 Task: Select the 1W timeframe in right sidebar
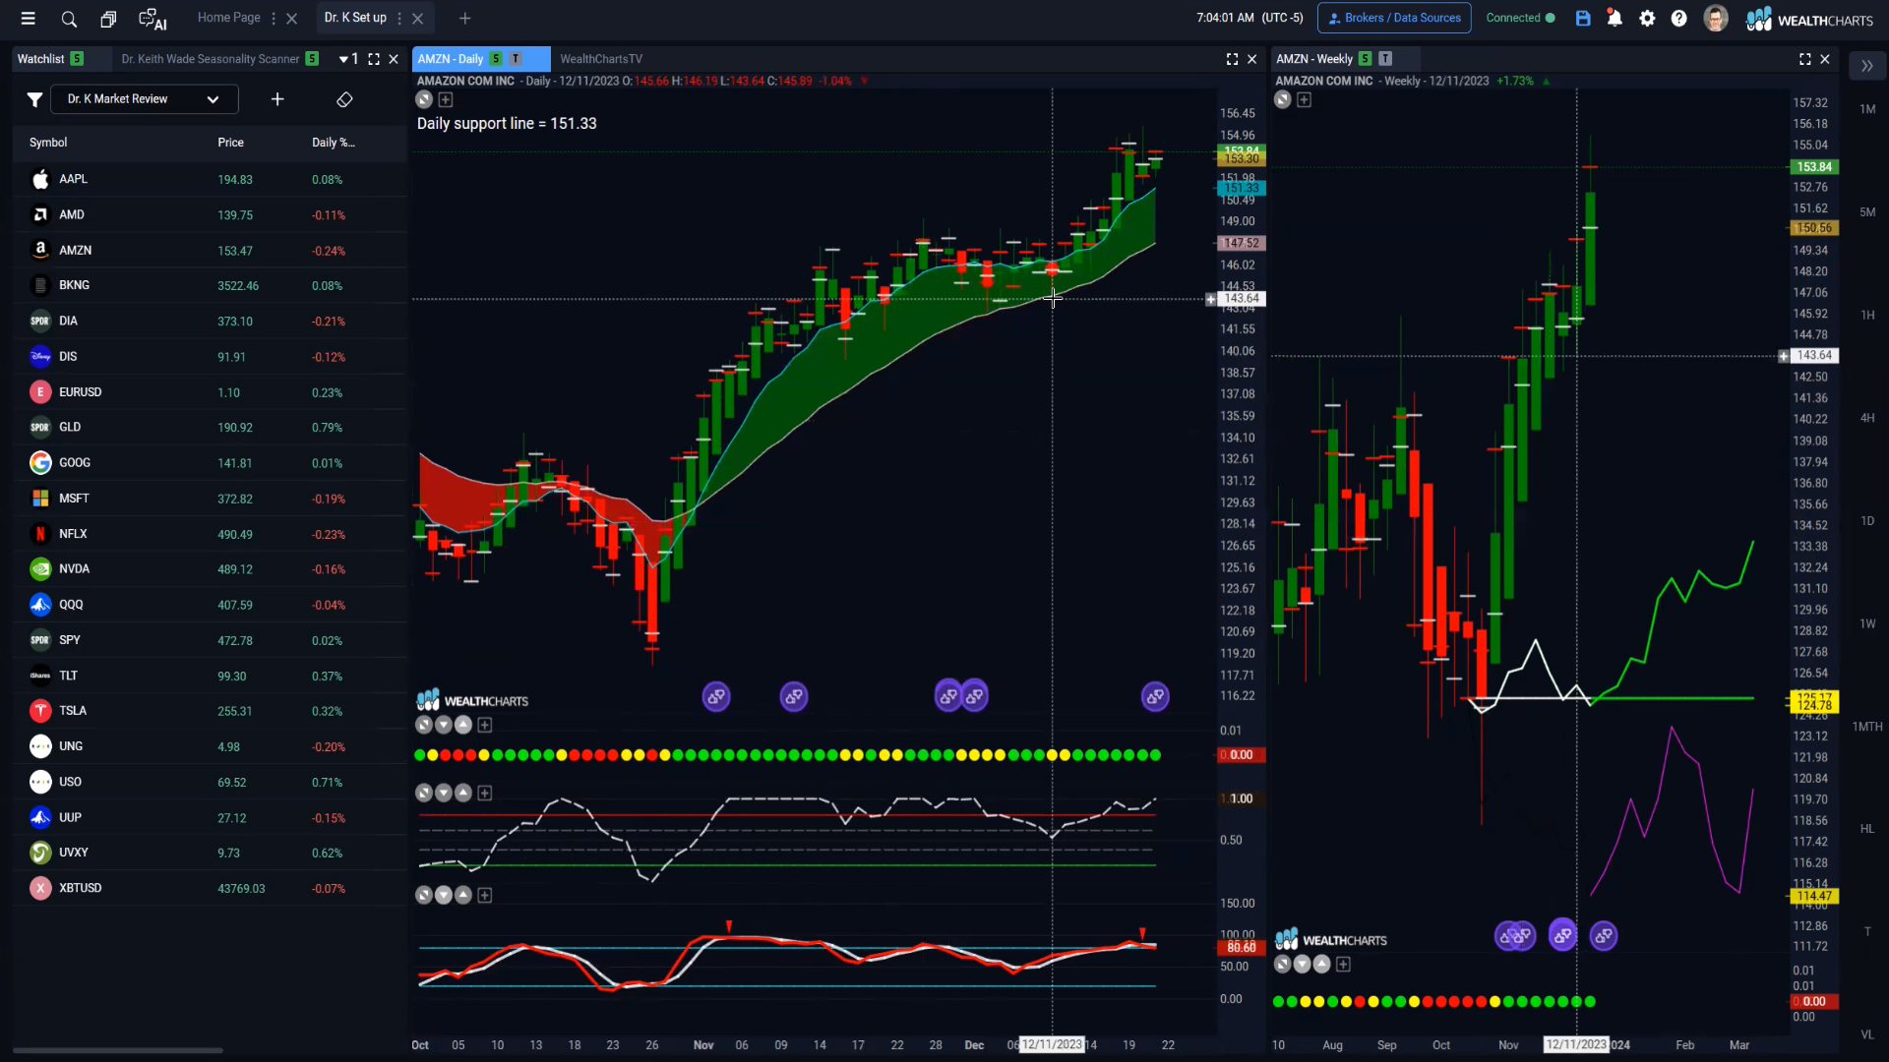point(1867,623)
